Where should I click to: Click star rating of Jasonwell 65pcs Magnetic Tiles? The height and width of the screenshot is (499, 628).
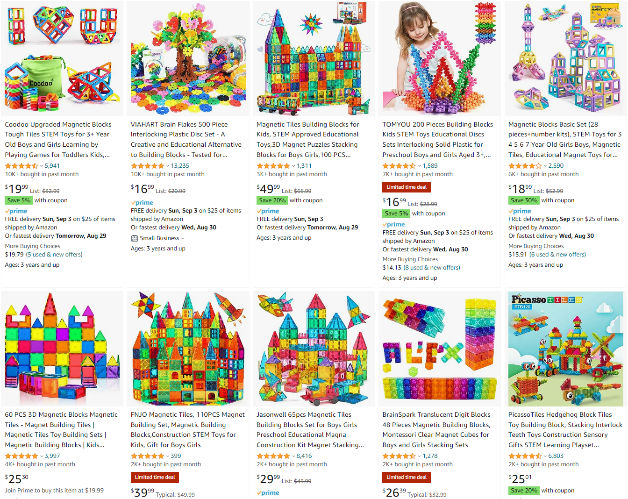273,456
